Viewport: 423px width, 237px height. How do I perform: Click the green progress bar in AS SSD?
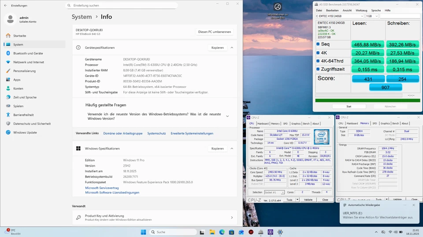(367, 100)
